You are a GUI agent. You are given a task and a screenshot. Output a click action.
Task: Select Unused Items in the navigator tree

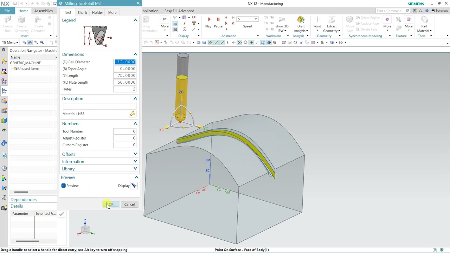(x=28, y=69)
